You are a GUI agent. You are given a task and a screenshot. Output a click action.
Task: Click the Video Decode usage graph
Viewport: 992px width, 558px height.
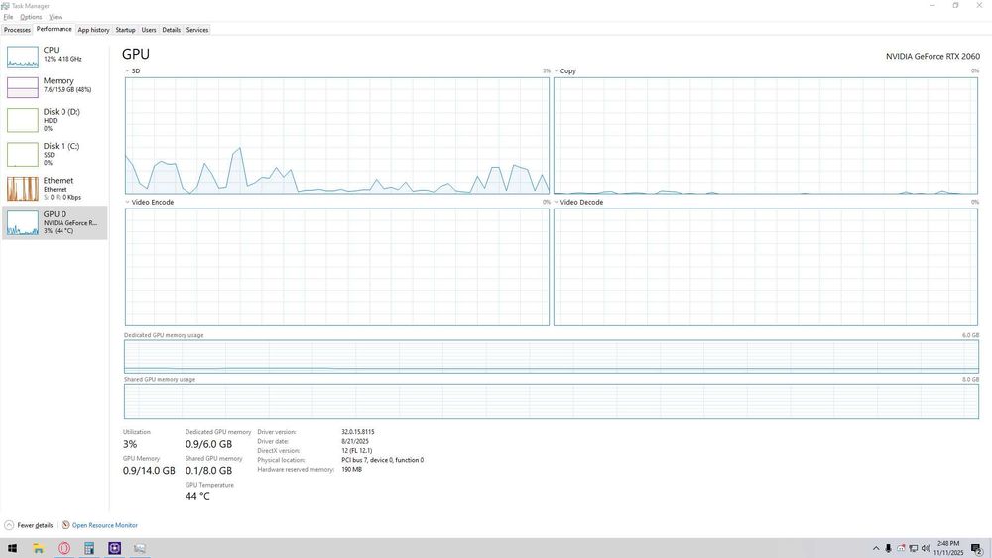[x=766, y=267]
